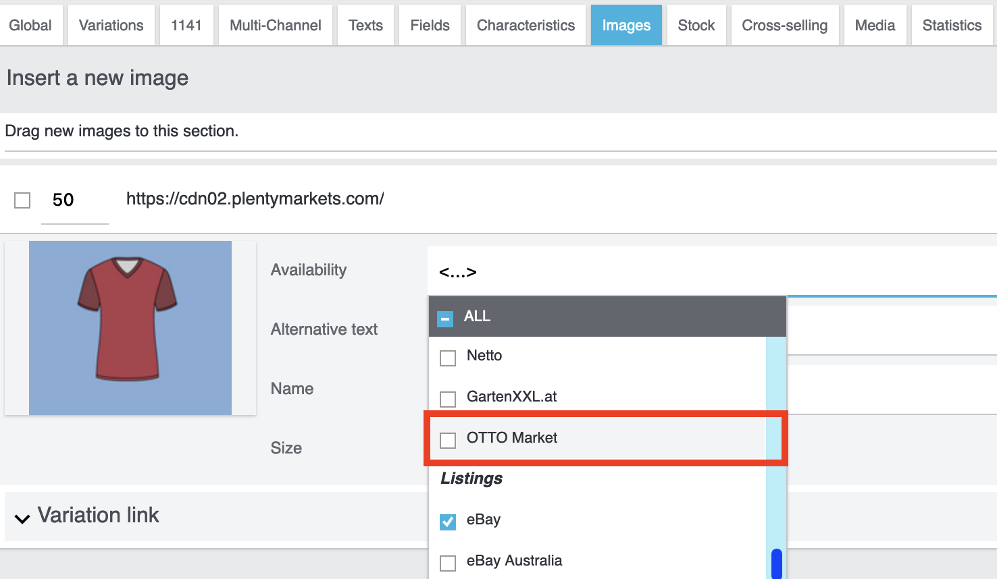Image resolution: width=997 pixels, height=579 pixels.
Task: Click the image position field showing 50
Action: point(74,200)
